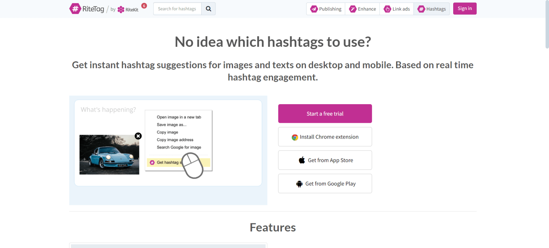Click the Android robot icon
Image resolution: width=549 pixels, height=248 pixels.
click(299, 183)
